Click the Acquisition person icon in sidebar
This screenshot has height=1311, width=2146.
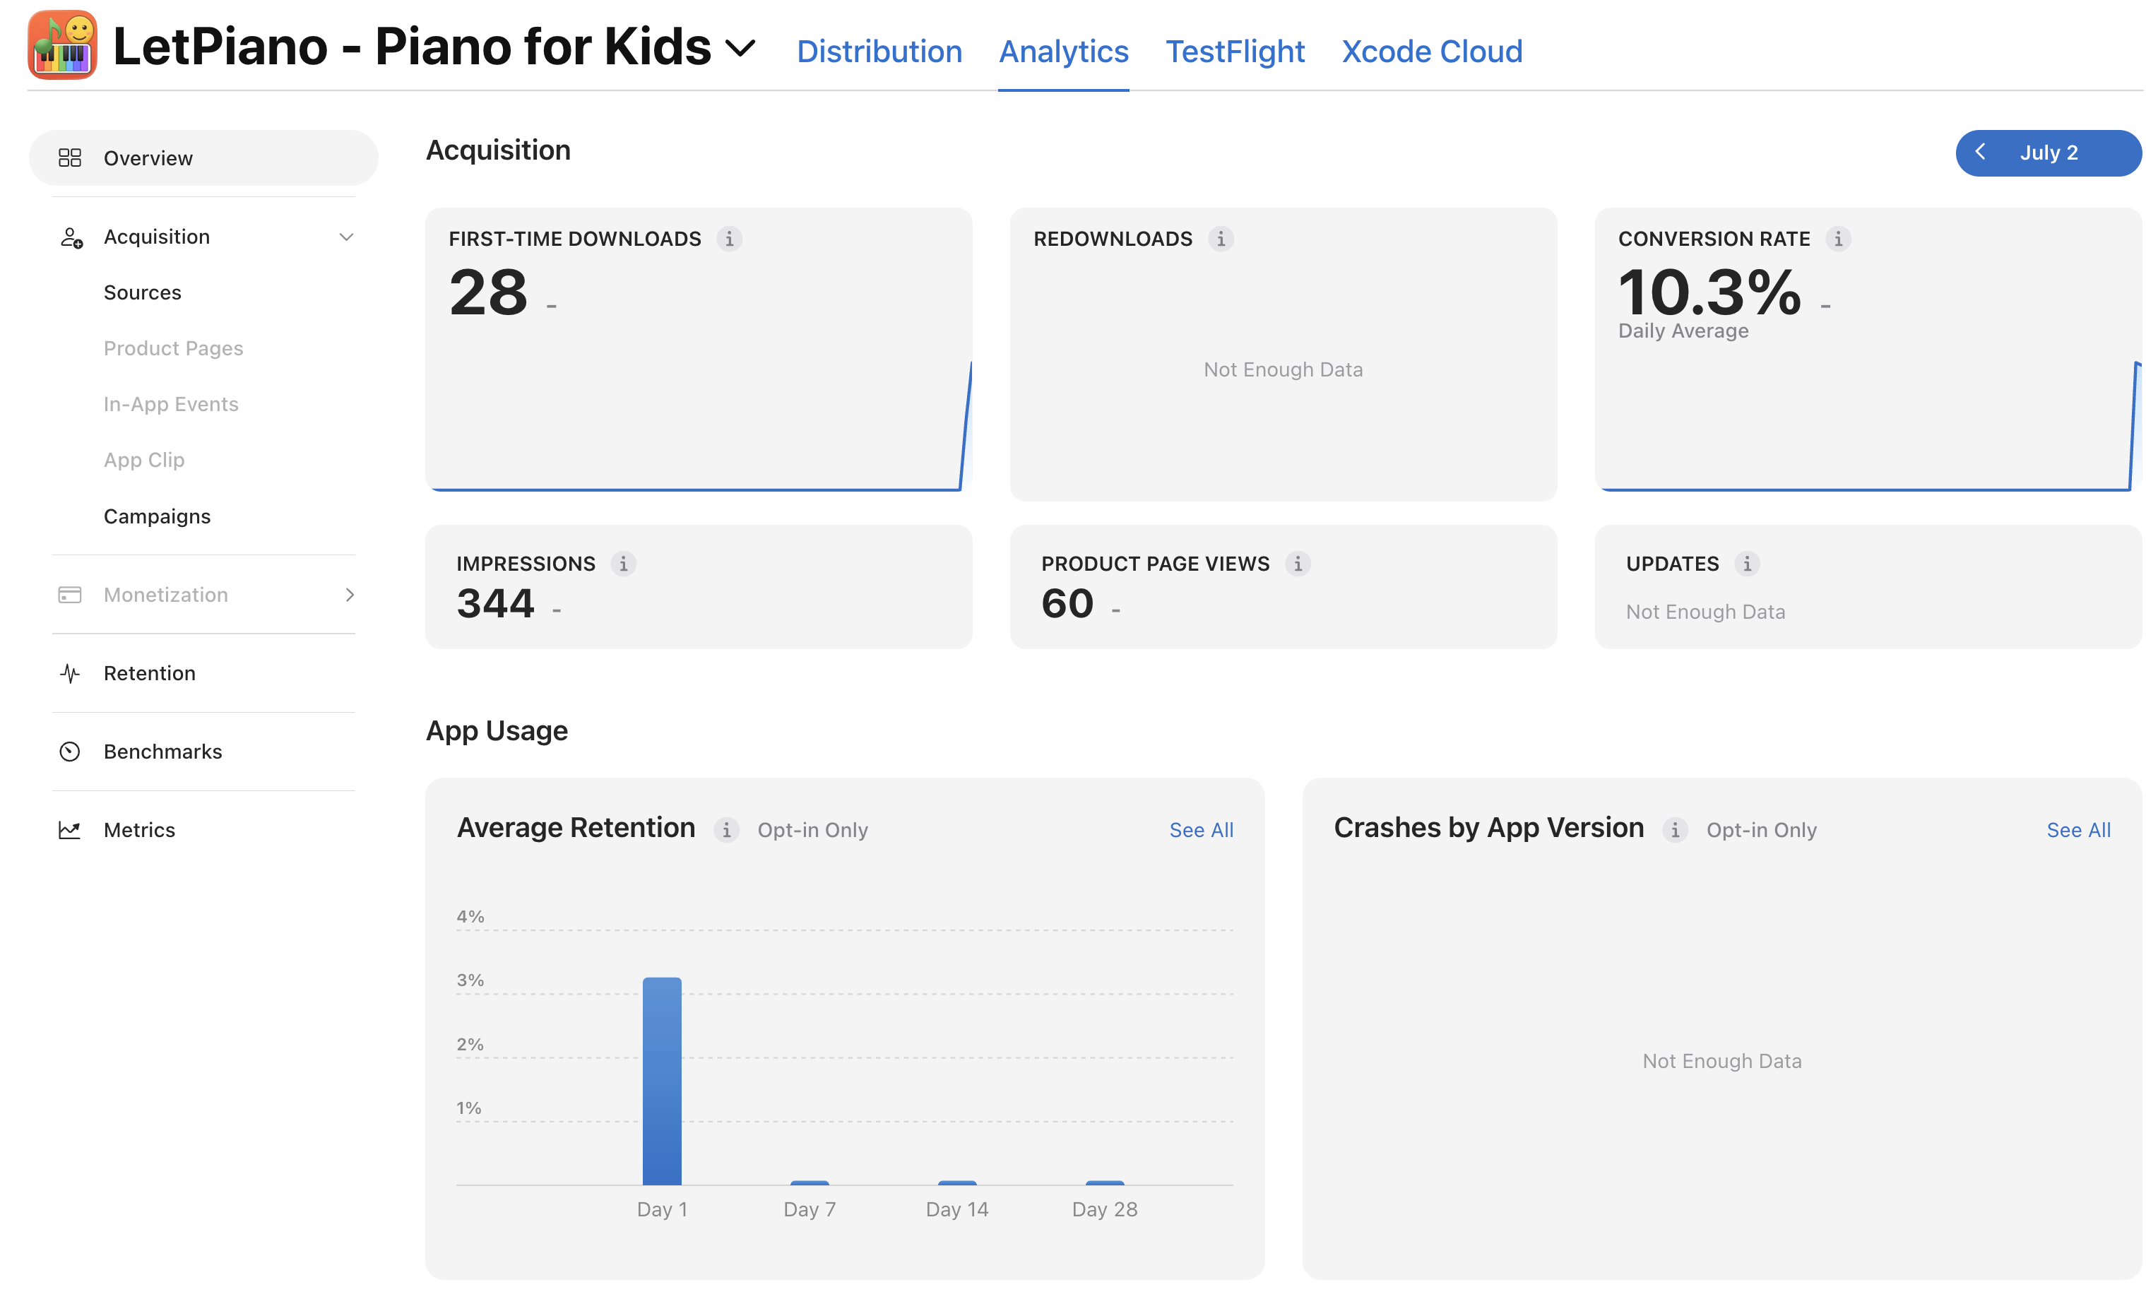pos(71,237)
